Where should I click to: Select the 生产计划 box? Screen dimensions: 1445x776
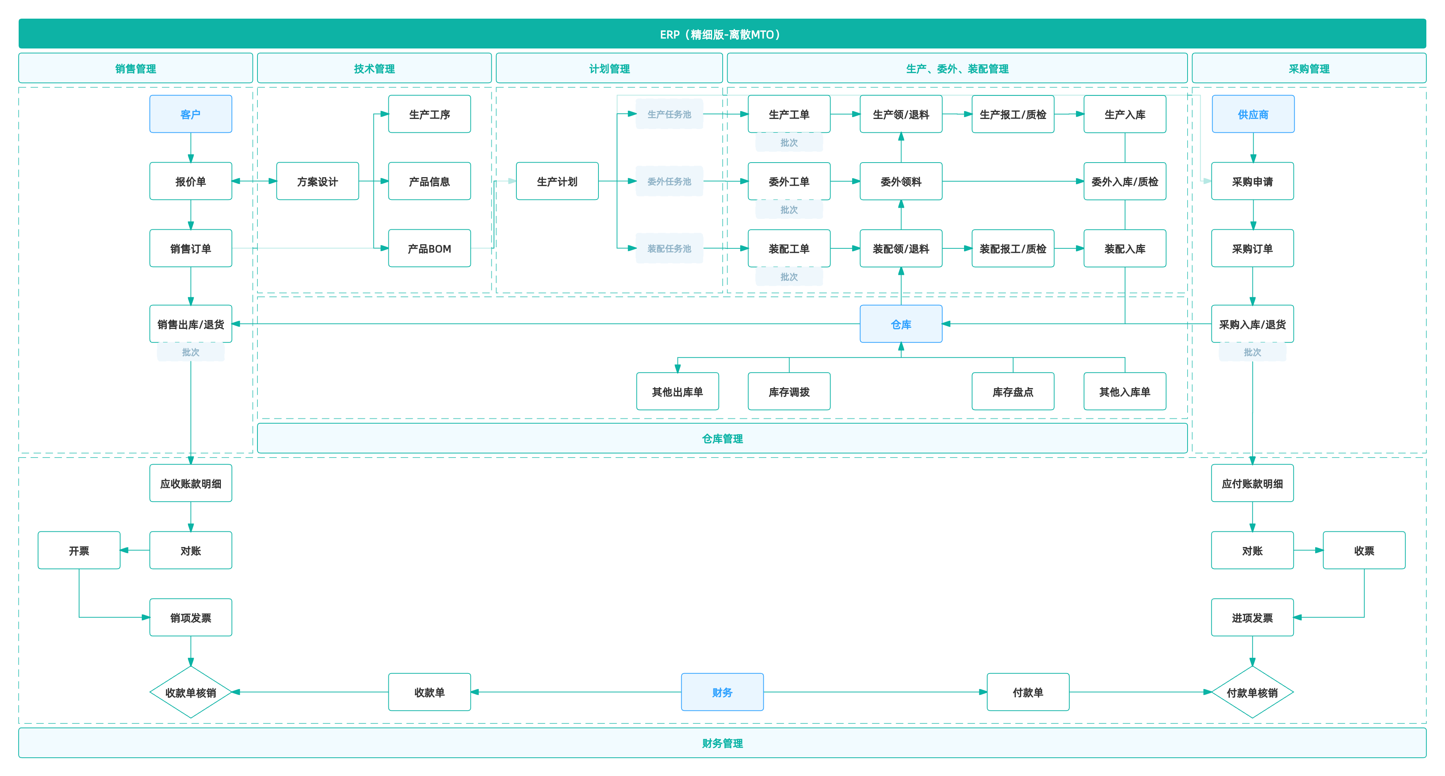tap(557, 181)
